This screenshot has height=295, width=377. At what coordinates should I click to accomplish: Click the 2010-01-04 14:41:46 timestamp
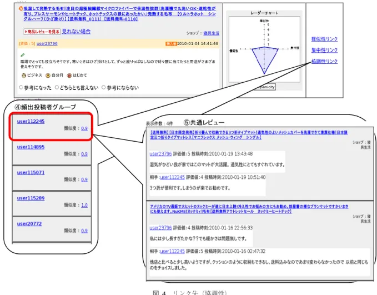198,43
